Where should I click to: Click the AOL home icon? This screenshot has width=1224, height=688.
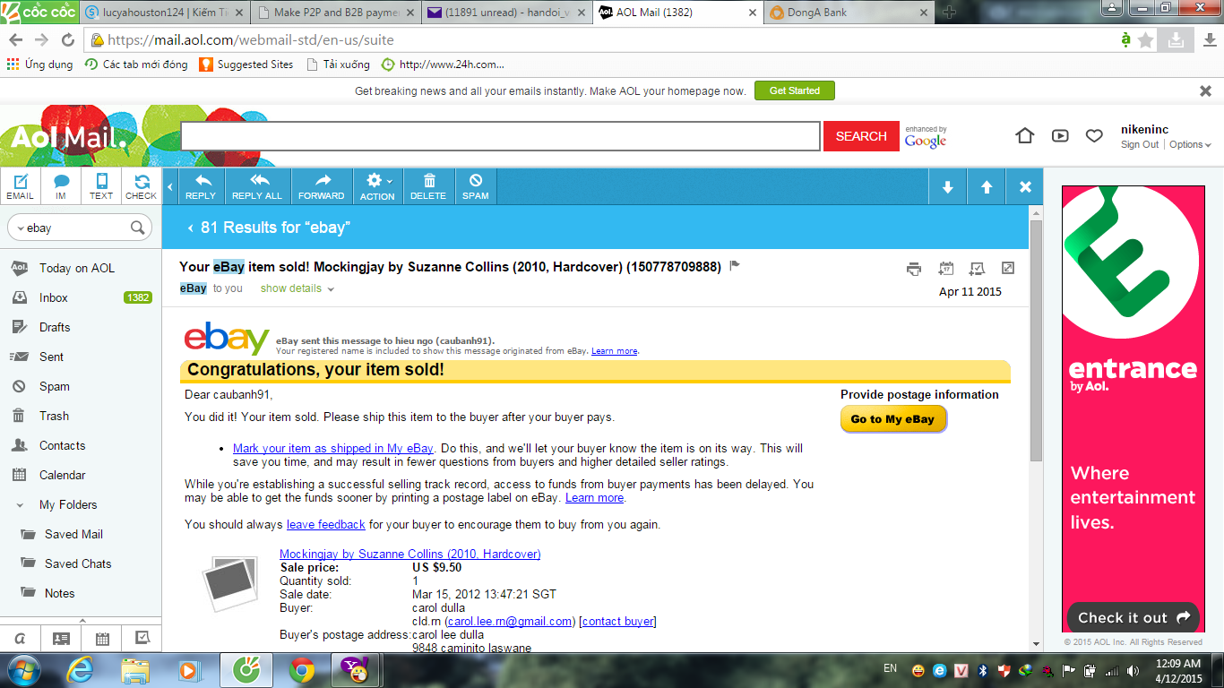coord(1025,135)
